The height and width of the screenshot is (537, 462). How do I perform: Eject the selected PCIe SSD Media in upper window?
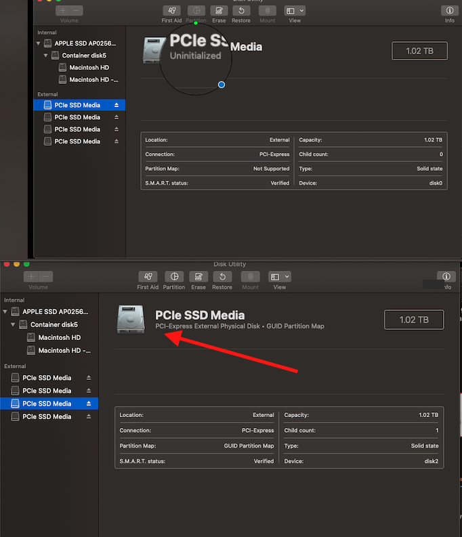click(x=117, y=105)
